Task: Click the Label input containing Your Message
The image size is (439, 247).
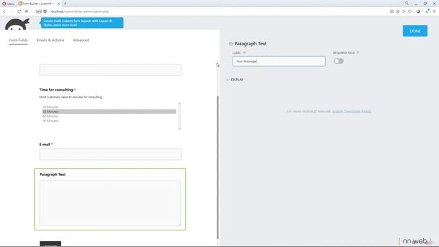Action: pos(279,61)
